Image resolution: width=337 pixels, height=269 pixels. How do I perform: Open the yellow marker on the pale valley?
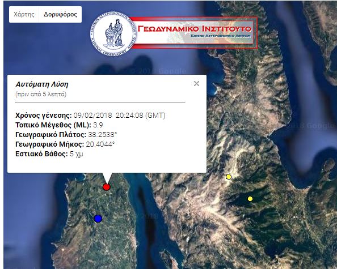pos(229,177)
